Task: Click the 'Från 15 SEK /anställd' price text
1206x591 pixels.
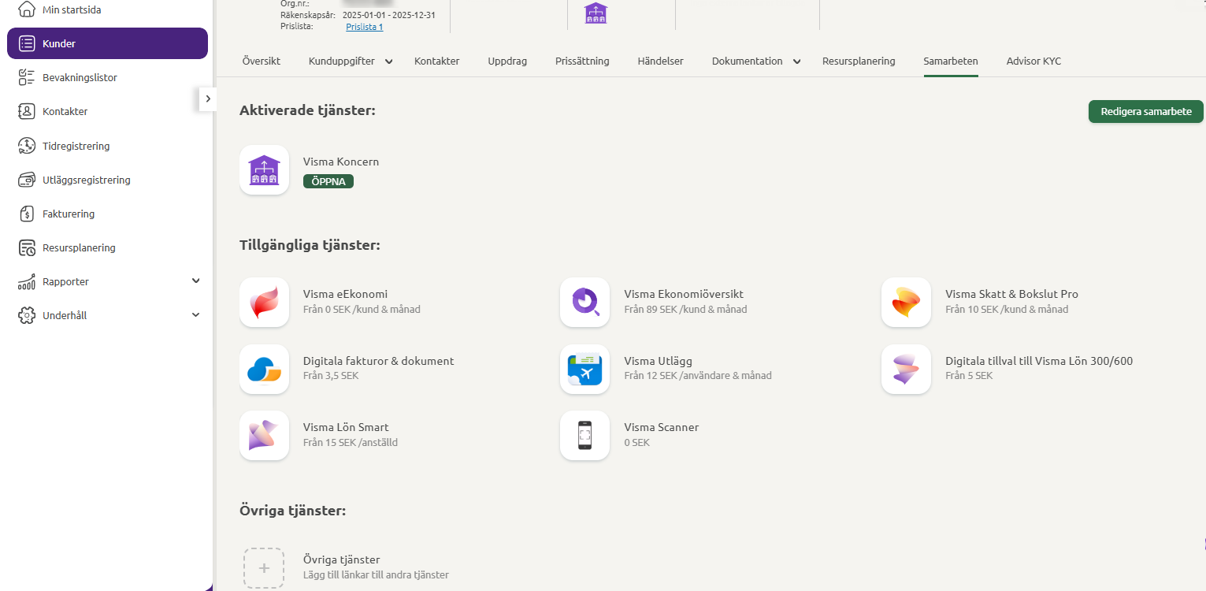Action: [351, 442]
